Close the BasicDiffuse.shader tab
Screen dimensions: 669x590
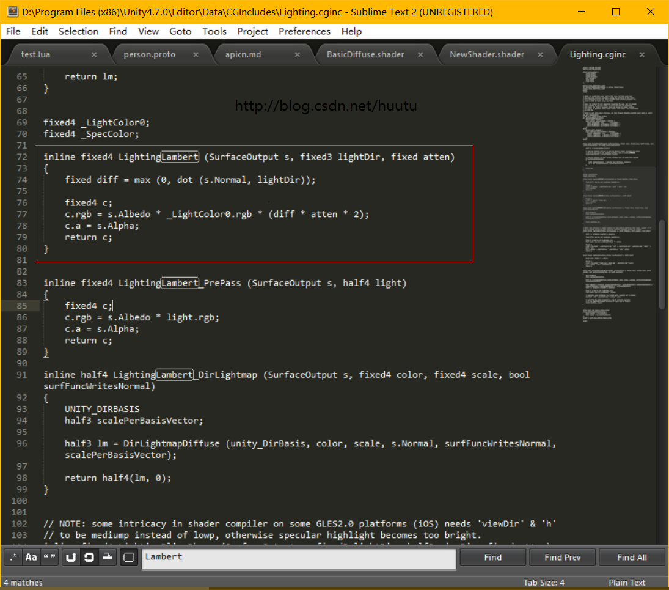pos(420,54)
